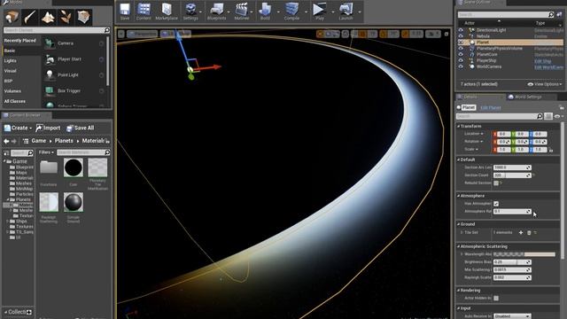The height and width of the screenshot is (319, 567).
Task: Add element to Tile Set array
Action: [x=521, y=232]
